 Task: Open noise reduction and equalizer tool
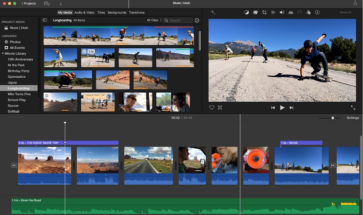[x=291, y=12]
